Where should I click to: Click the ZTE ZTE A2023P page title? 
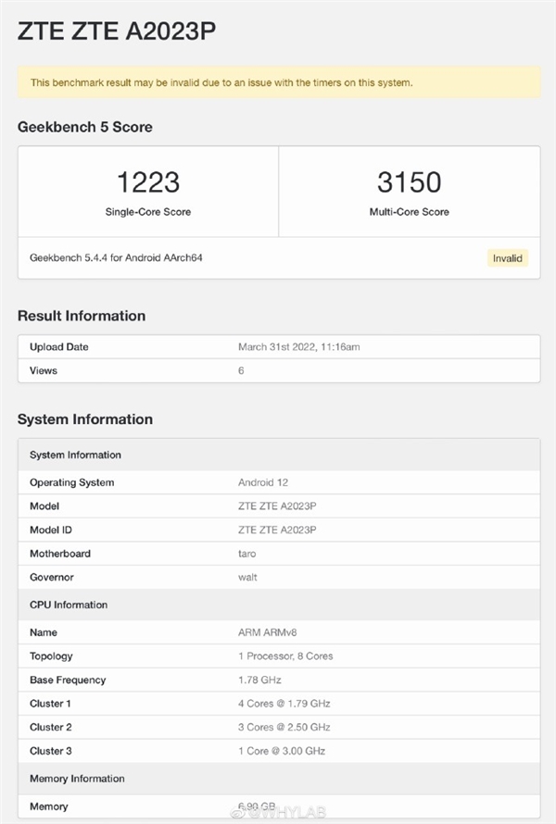click(117, 32)
